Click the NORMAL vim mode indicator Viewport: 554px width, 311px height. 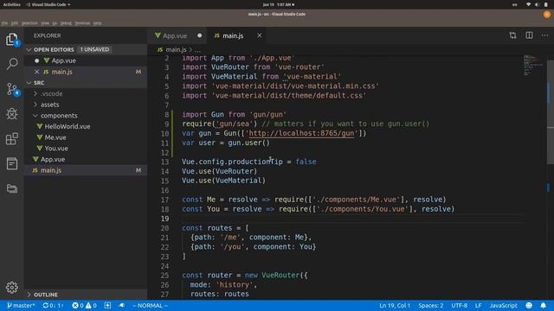150,305
